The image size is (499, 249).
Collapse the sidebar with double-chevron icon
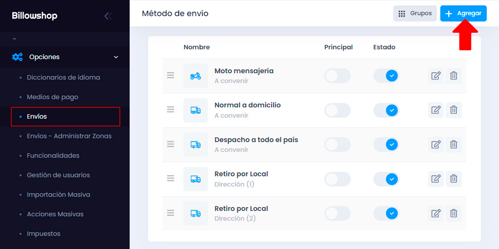pyautogui.click(x=108, y=16)
